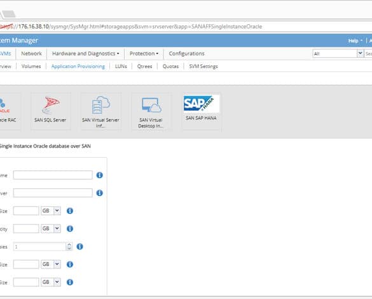372x299 pixels.
Task: Click size value input in first Size row
Action: [x=26, y=211]
